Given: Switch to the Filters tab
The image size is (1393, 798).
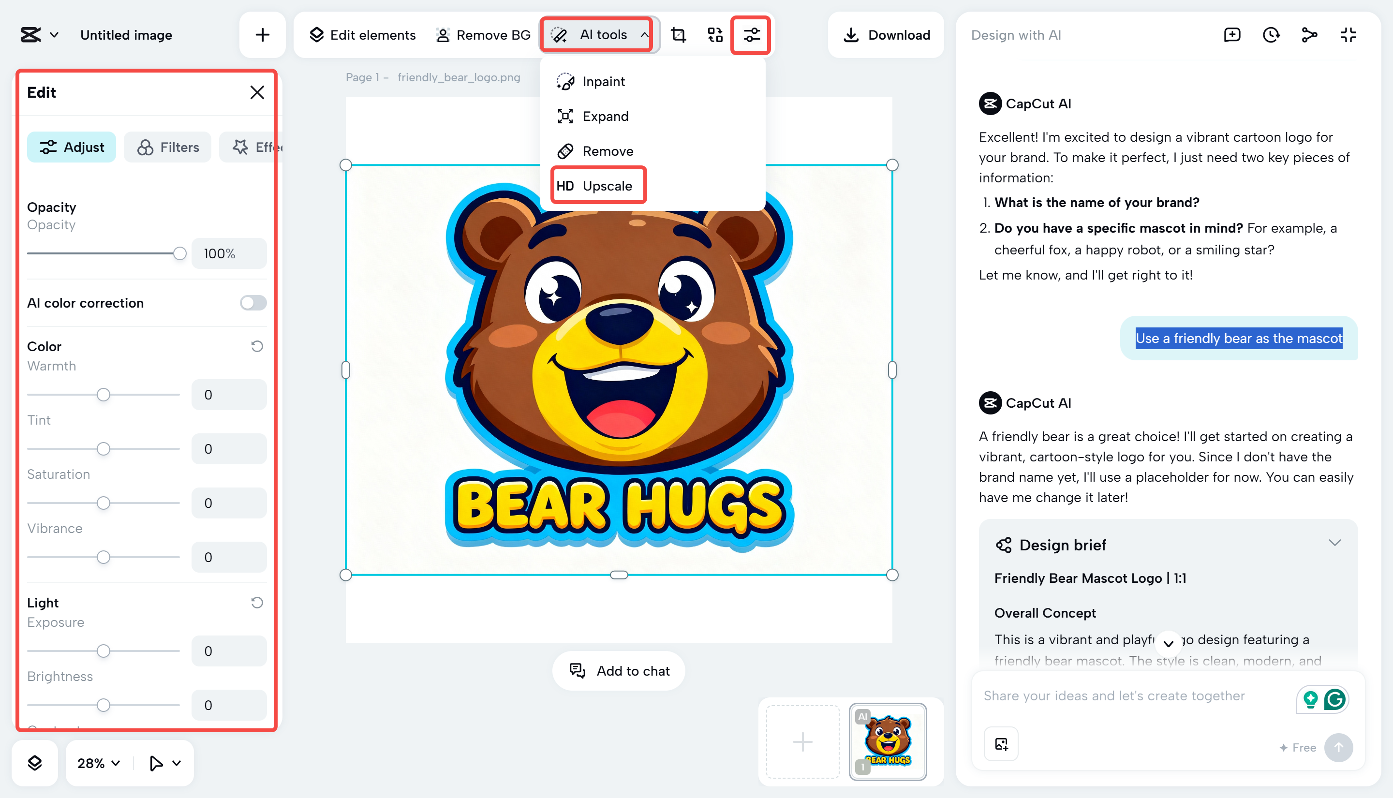Looking at the screenshot, I should click(168, 147).
